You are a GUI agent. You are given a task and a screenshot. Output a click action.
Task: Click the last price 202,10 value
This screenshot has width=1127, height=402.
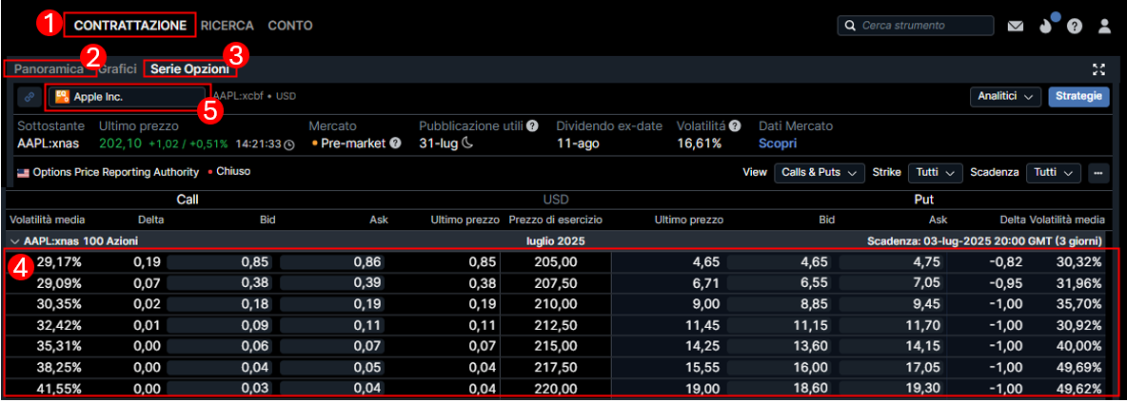tap(122, 144)
